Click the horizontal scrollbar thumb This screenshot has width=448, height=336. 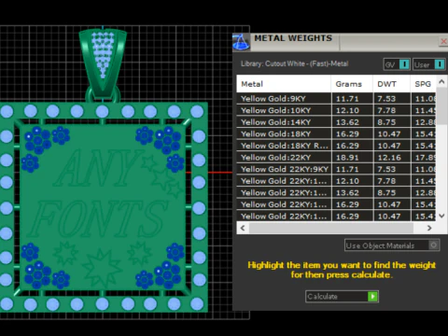coord(331,228)
